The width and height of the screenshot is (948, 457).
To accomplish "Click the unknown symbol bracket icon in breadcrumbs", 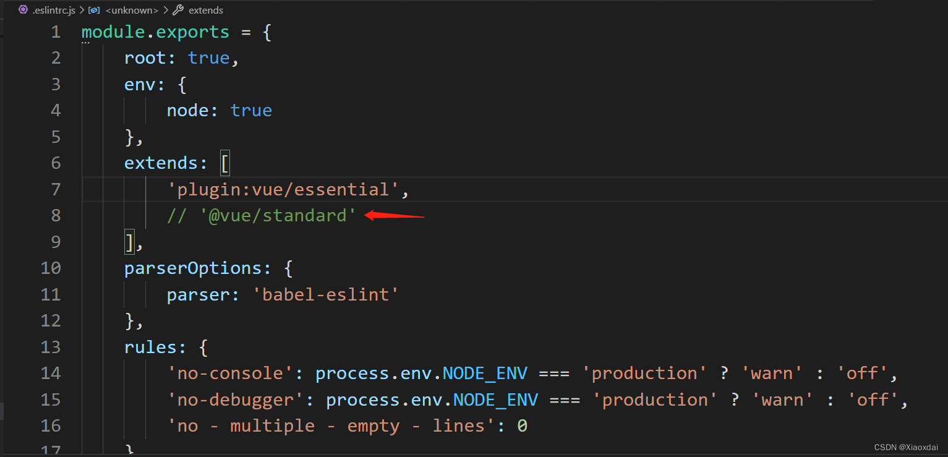I will (x=94, y=10).
